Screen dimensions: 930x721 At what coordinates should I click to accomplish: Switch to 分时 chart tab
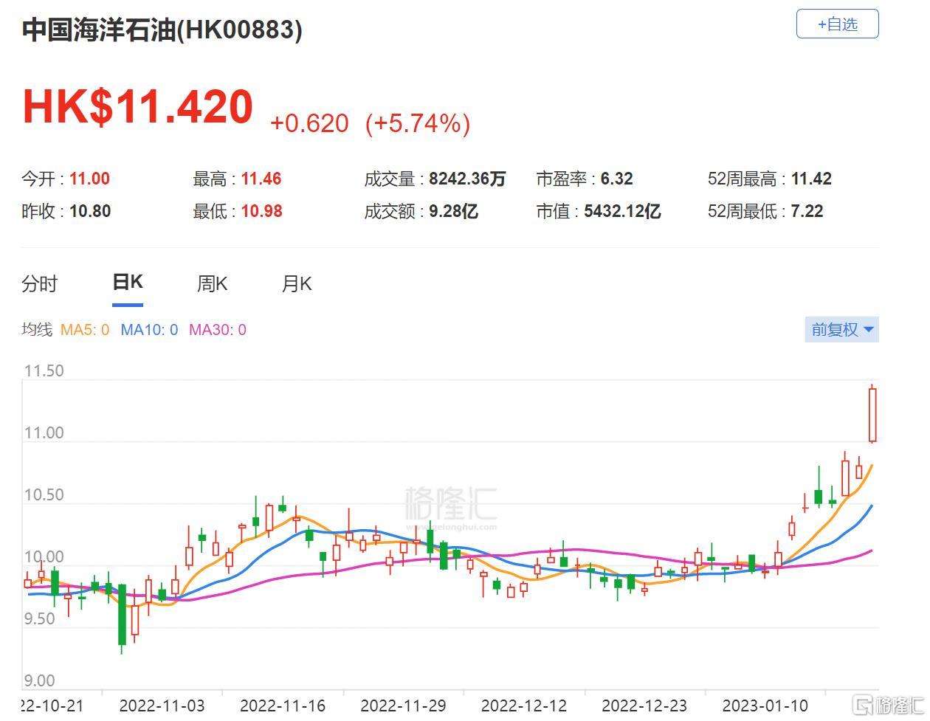40,284
